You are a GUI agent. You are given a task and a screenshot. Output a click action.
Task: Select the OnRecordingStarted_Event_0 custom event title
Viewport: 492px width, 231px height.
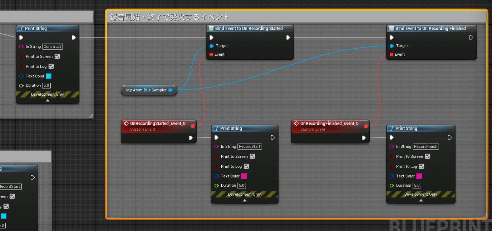pos(158,124)
